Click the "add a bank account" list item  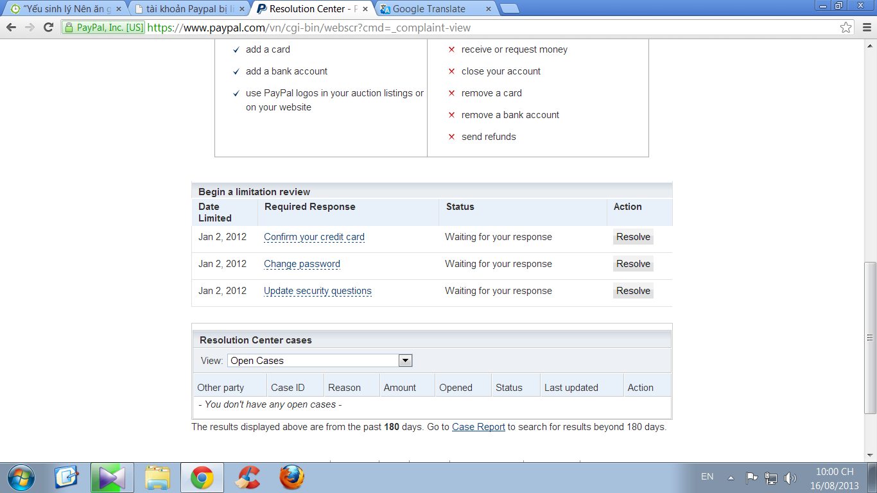(286, 71)
